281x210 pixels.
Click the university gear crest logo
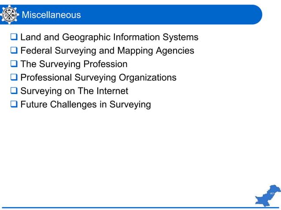click(9, 14)
